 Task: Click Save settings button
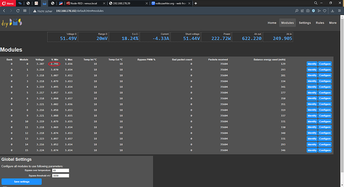click(21, 182)
